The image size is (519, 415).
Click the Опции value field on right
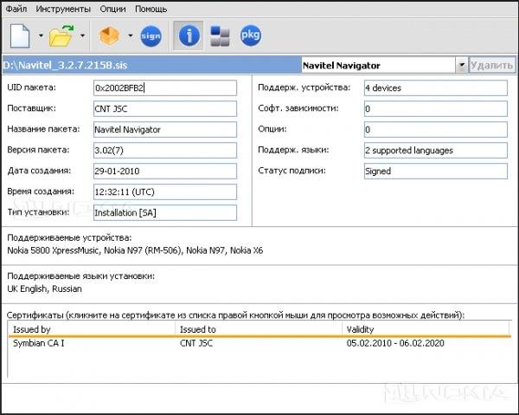(436, 130)
